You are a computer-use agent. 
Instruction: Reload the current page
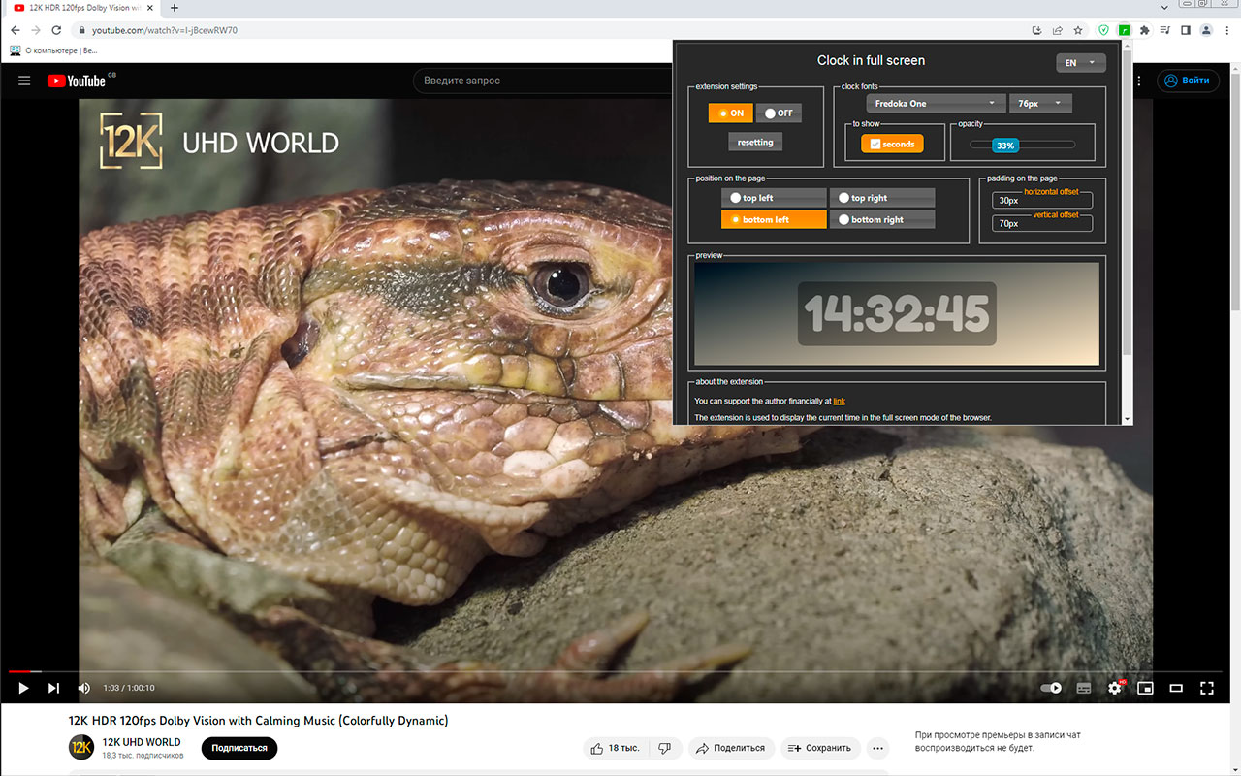(x=57, y=30)
